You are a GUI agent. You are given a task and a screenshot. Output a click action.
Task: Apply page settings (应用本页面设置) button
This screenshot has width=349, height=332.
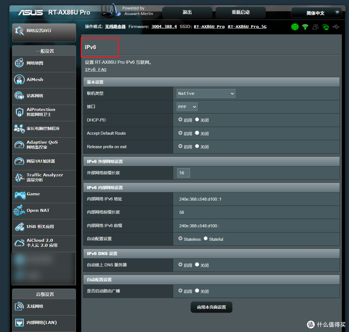point(211,307)
